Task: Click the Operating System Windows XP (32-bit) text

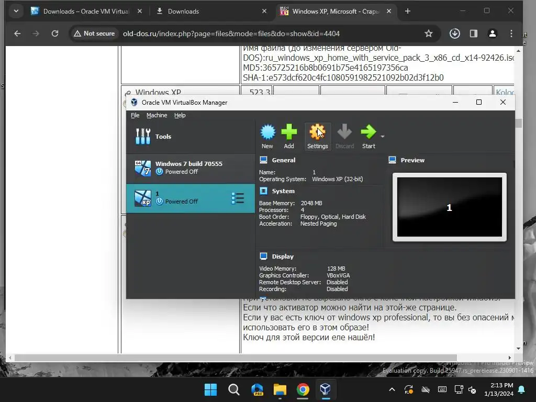Action: click(338, 179)
